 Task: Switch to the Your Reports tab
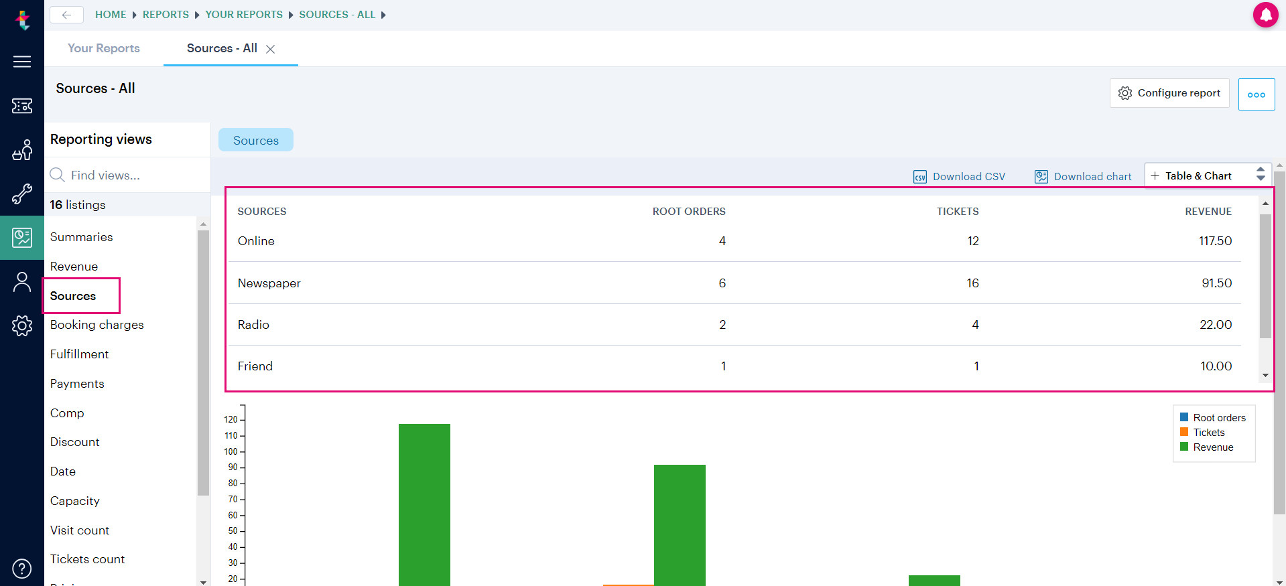[104, 48]
